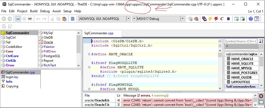The width and height of the screenshot is (265, 108).
Task: Select the MSVS17 Debug build method box
Action: point(158,19)
